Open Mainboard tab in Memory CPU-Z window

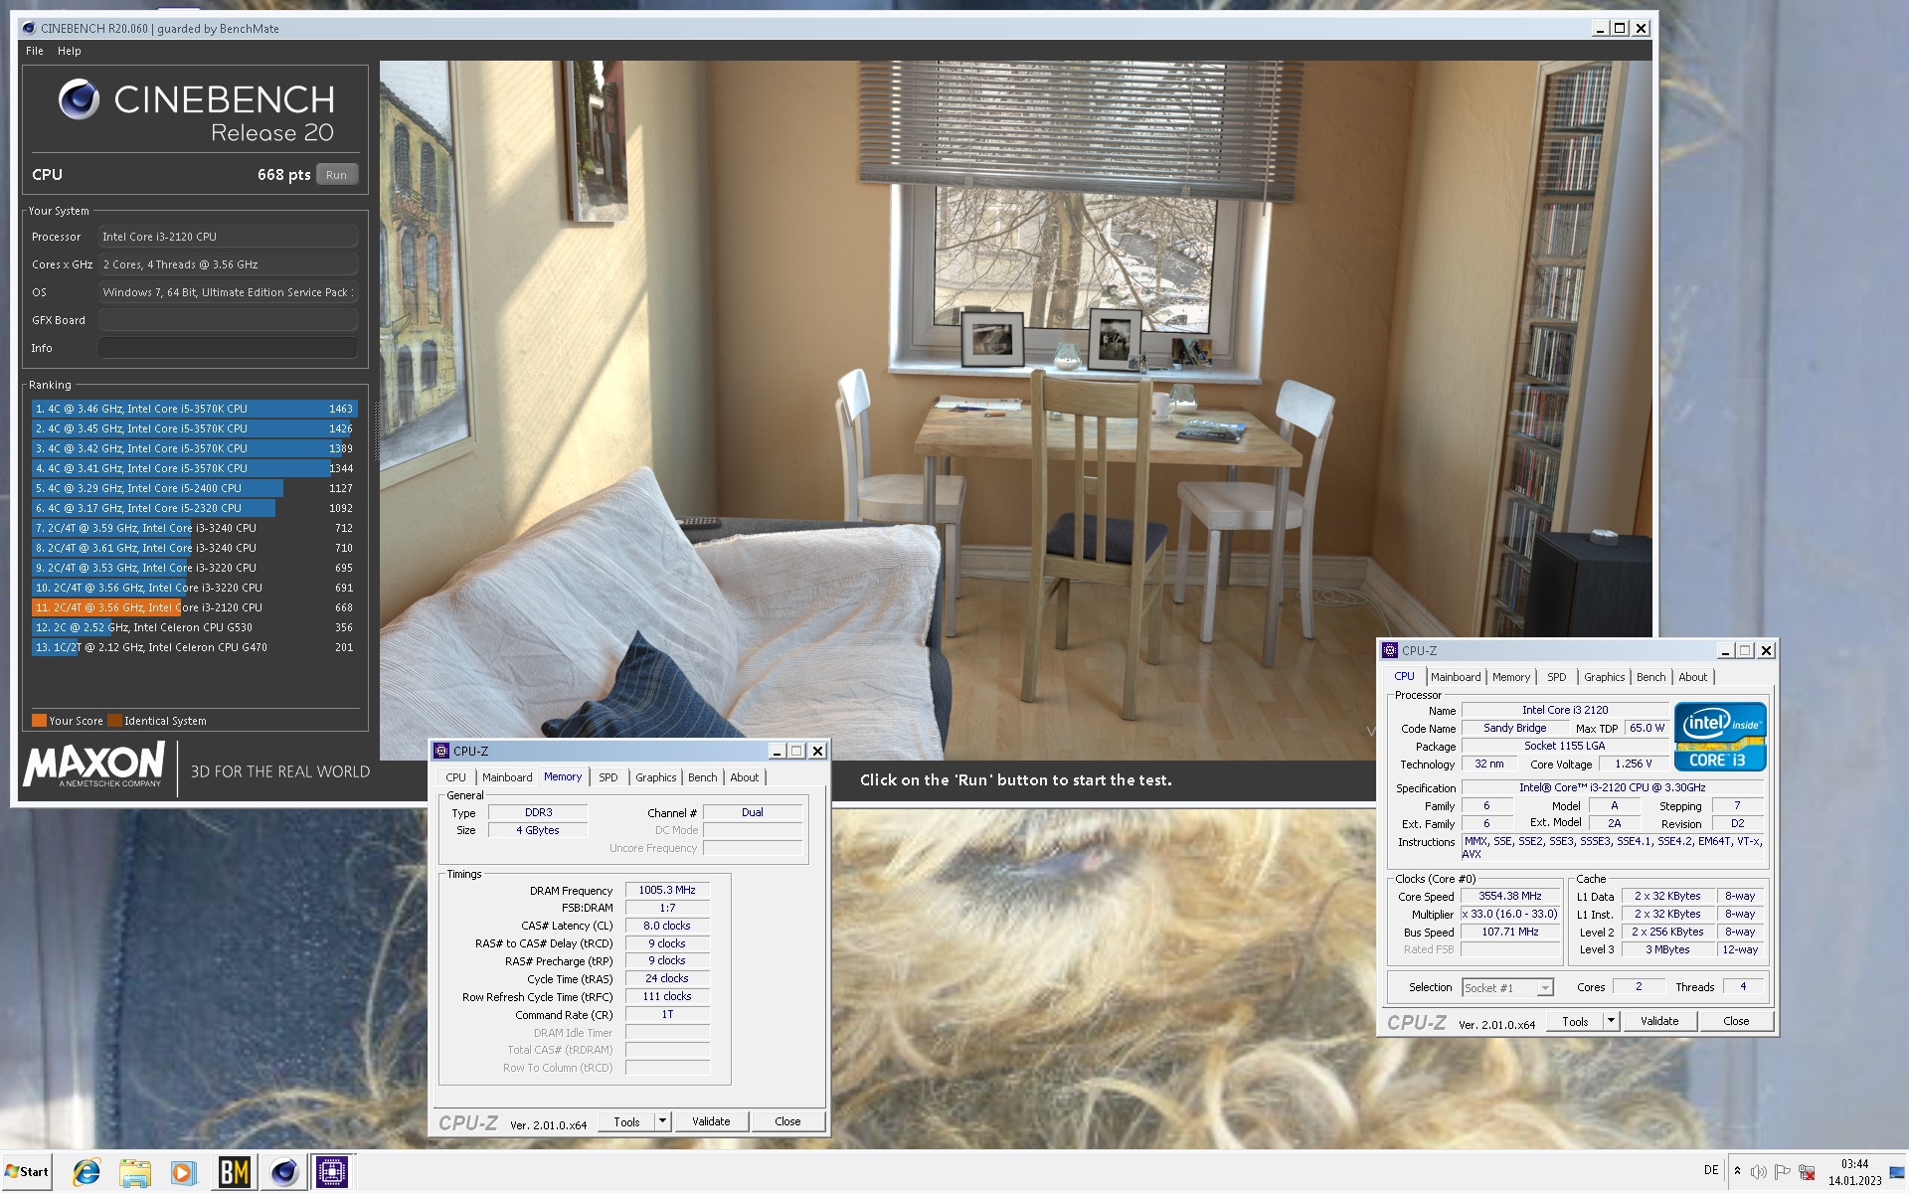pyautogui.click(x=507, y=777)
